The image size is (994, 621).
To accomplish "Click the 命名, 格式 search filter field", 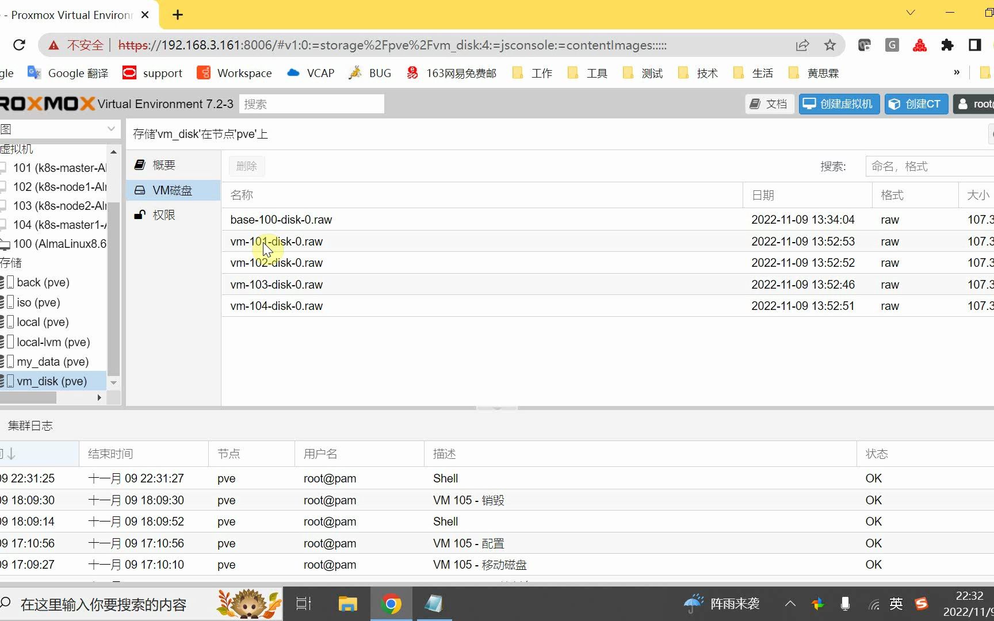I will pos(930,167).
